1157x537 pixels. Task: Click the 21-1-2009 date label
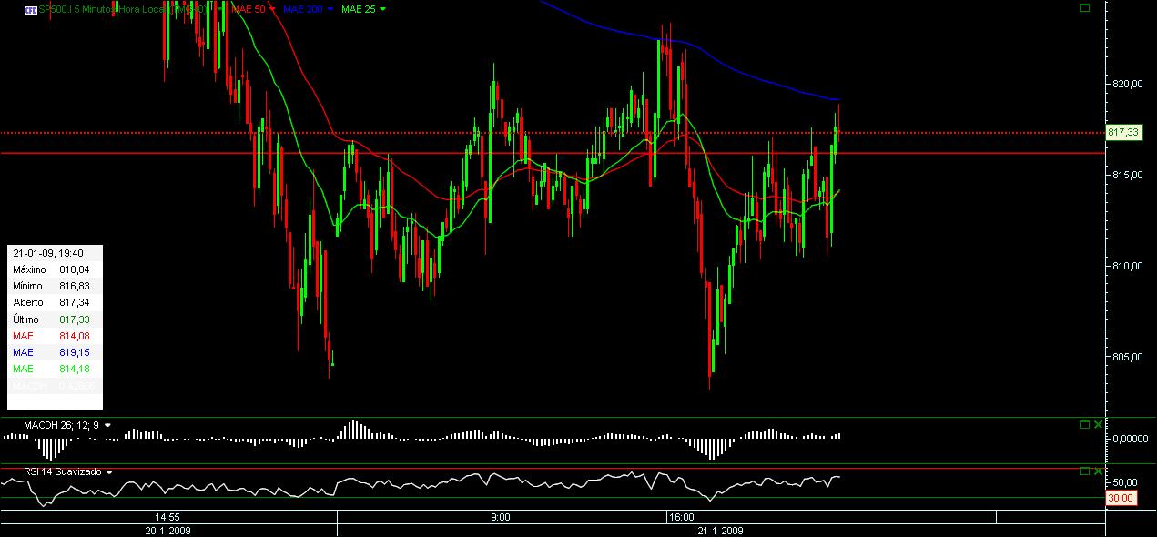[x=720, y=529]
